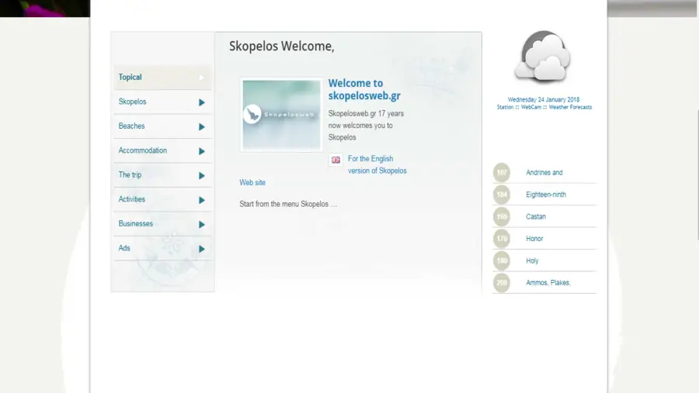Image resolution: width=699 pixels, height=393 pixels.
Task: Open the WebCam link
Action: click(x=530, y=108)
